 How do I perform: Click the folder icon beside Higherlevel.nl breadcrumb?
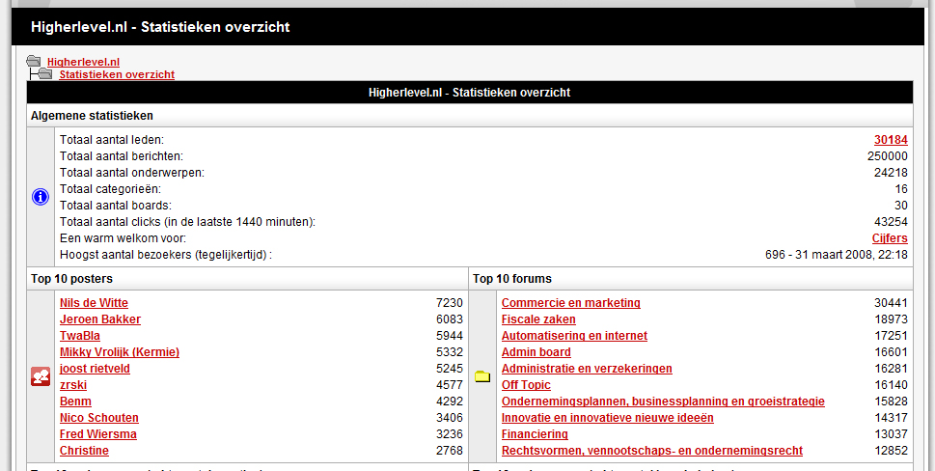pyautogui.click(x=34, y=61)
